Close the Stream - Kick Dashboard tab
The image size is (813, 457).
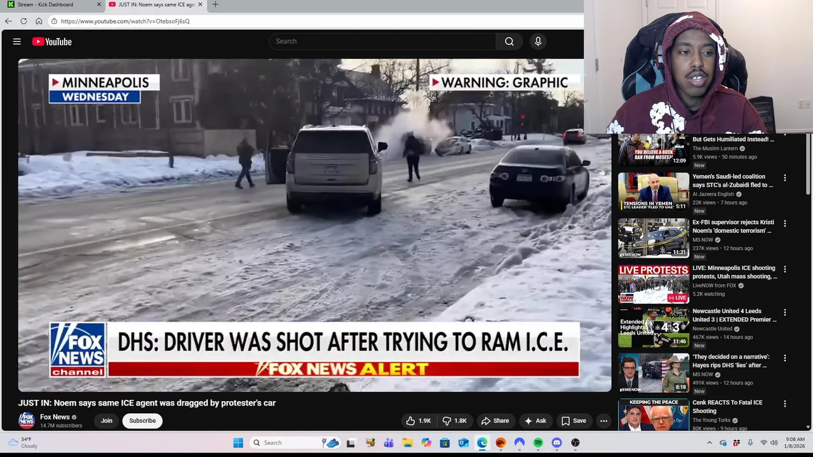pyautogui.click(x=98, y=4)
